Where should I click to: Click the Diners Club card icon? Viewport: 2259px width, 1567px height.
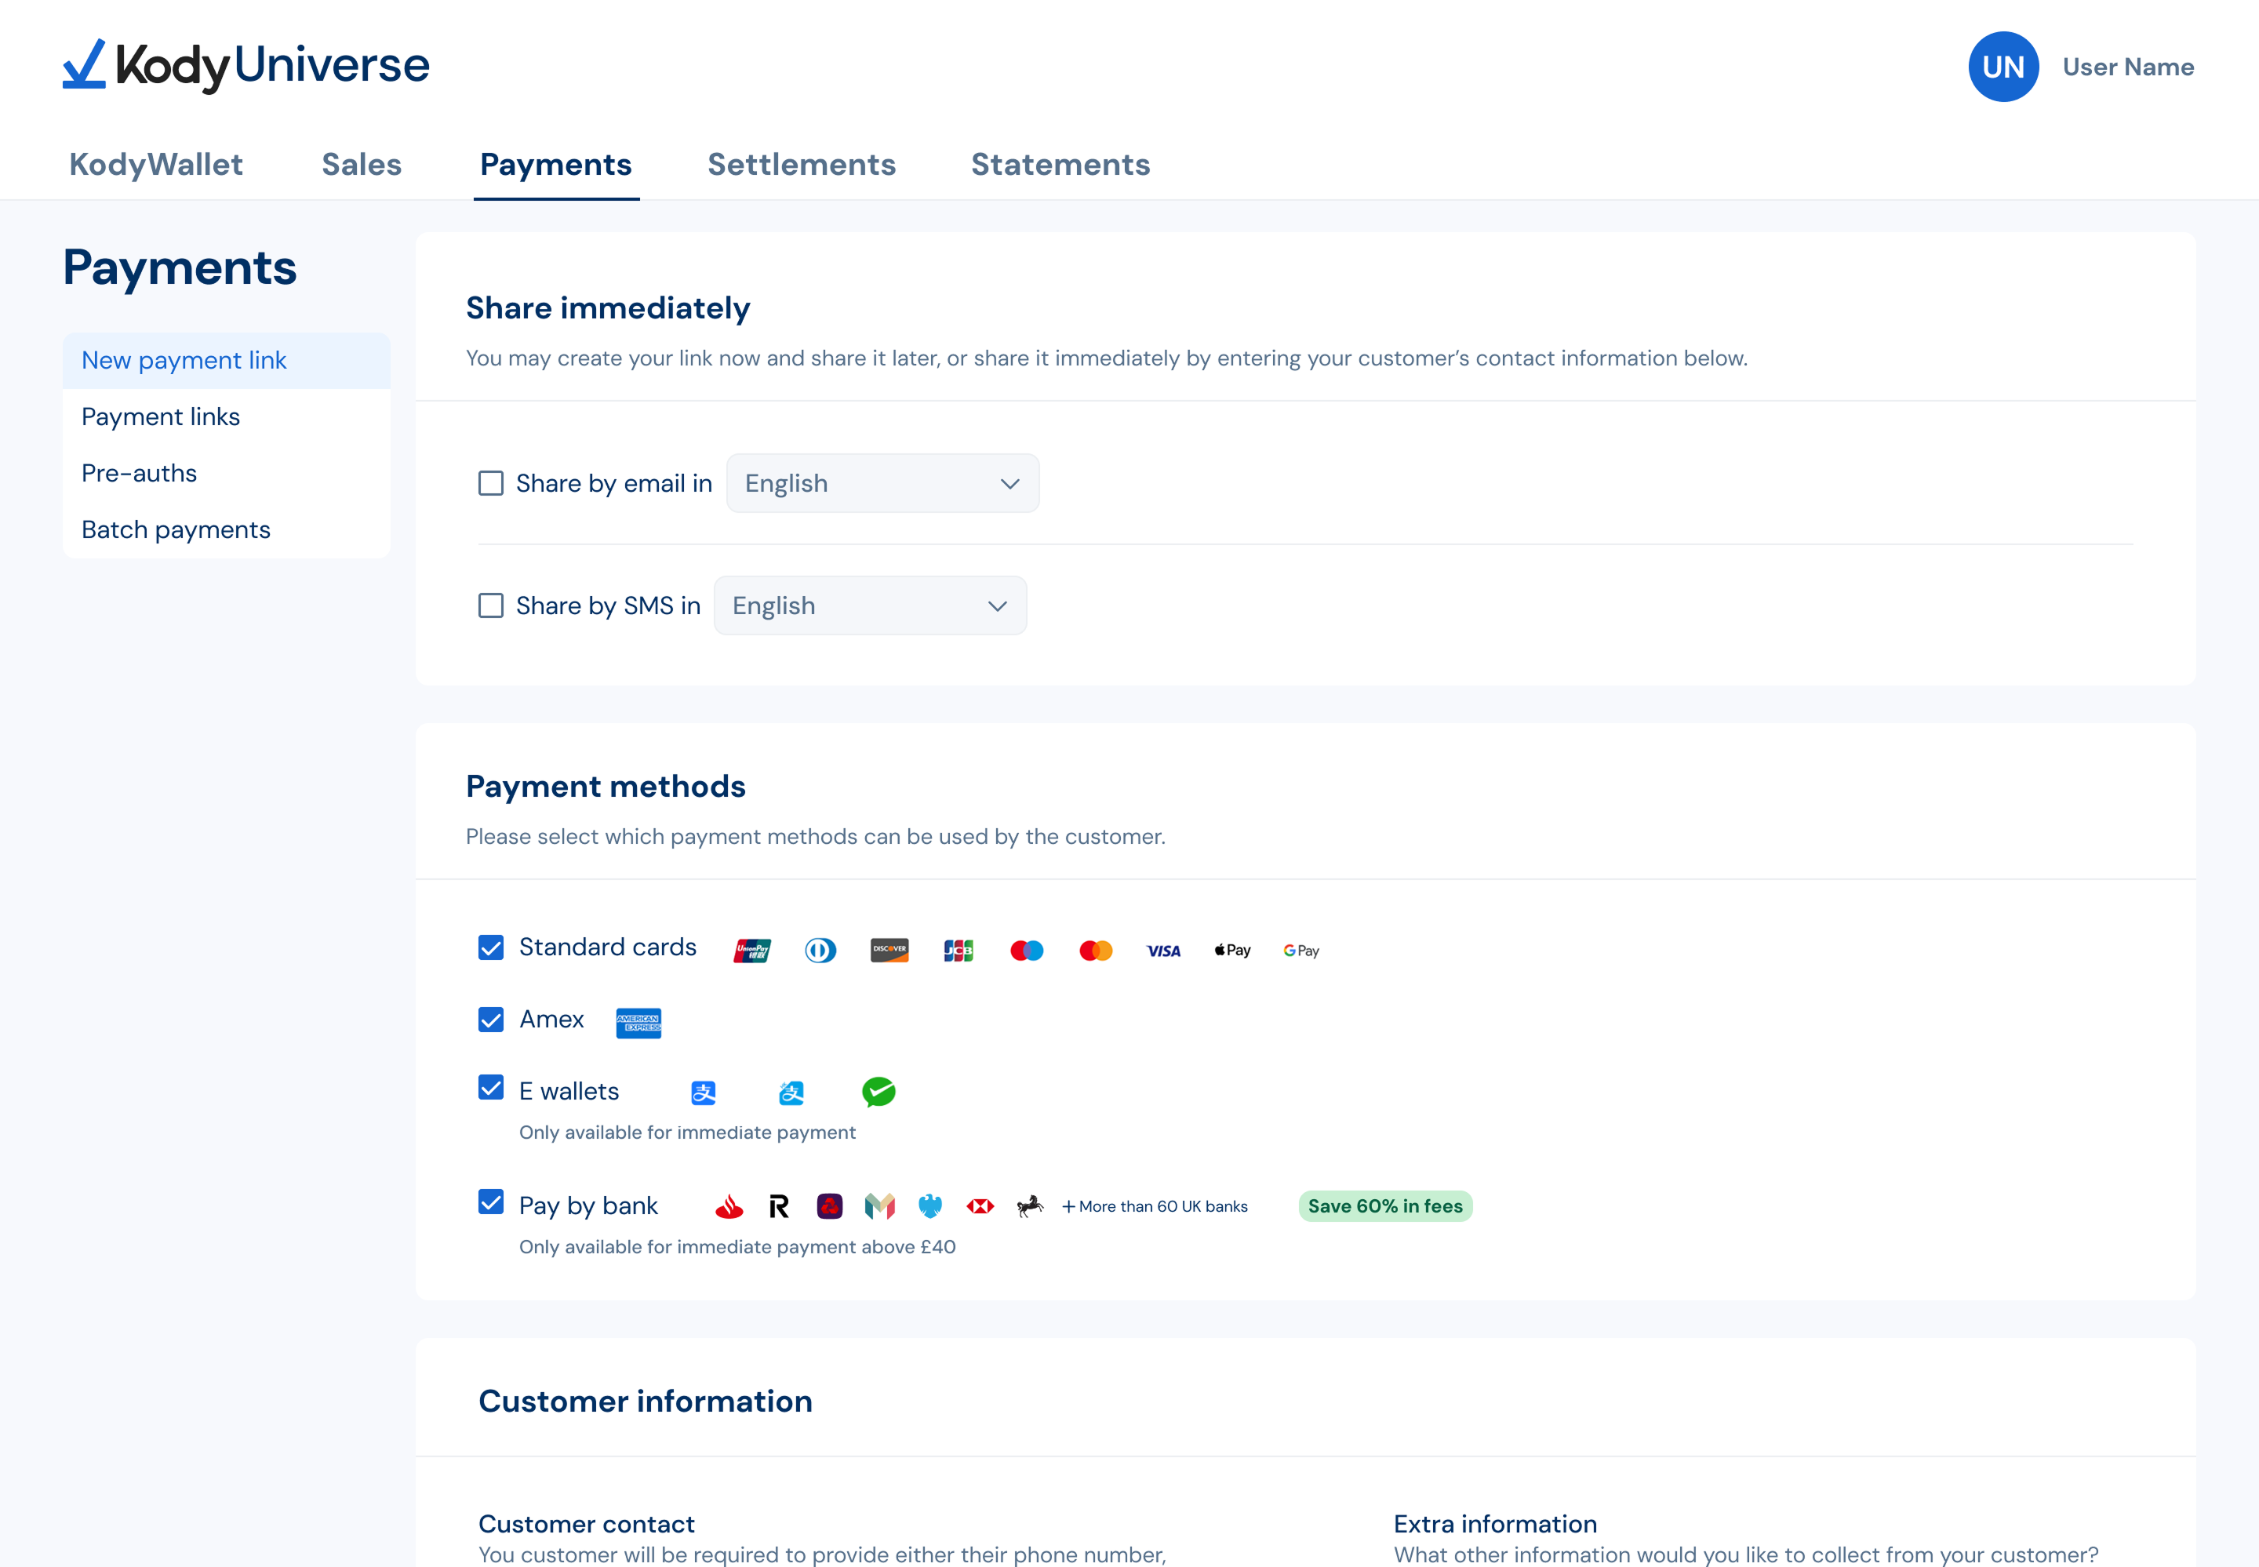(820, 951)
